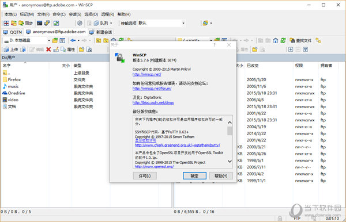Click the local parent directory icon
Viewport: 346px width, 222px height.
[x=99, y=40]
